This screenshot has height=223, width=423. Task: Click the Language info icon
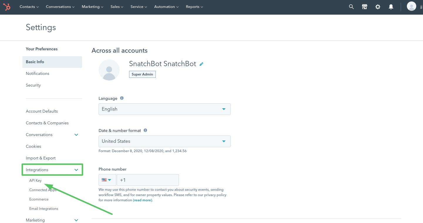[122, 98]
